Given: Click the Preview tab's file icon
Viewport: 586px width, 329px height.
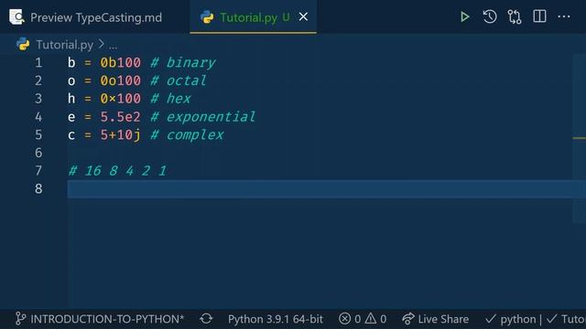Looking at the screenshot, I should [16, 17].
